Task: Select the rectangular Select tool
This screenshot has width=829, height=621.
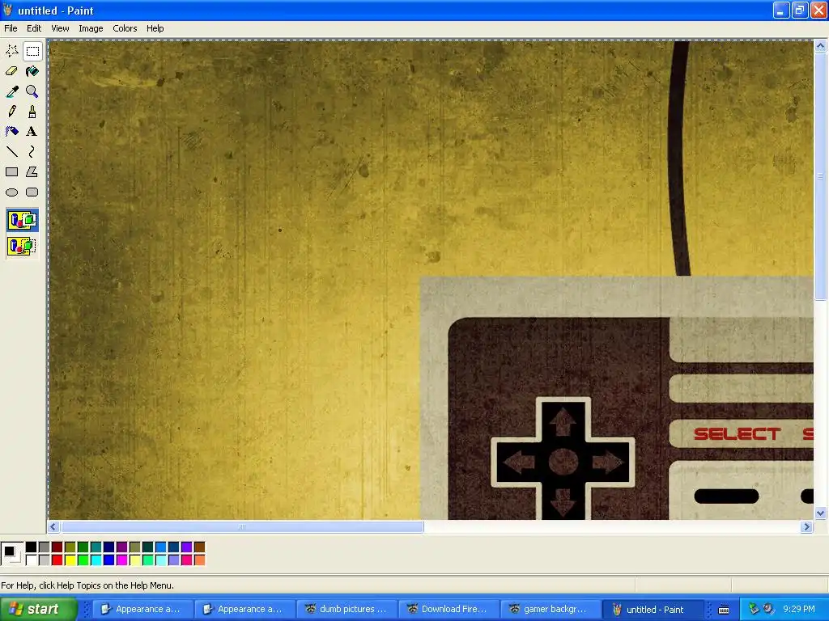Action: point(32,51)
